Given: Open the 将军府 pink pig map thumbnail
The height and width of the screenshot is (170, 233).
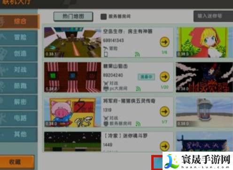Looking at the screenshot, I should 73,112.
